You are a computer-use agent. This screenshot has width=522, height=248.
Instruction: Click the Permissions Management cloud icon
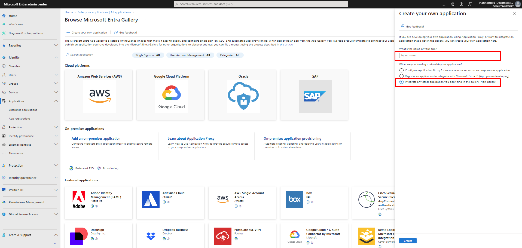click(x=4, y=202)
